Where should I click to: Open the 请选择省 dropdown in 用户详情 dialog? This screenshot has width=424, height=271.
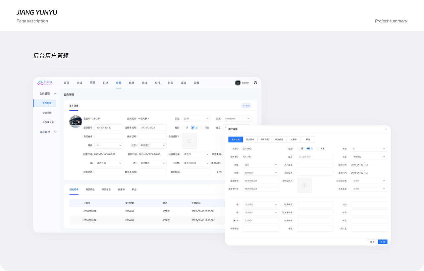261,204
